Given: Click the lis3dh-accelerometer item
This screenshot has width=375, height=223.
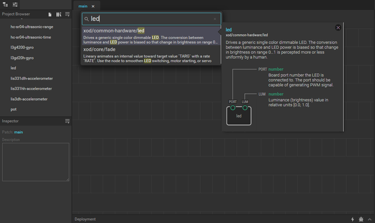Looking at the screenshot, I should click(29, 99).
